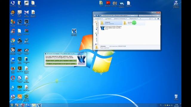Open the Recycle Bin on the desktop
Screen dimensions: 191x107
point(176,97)
